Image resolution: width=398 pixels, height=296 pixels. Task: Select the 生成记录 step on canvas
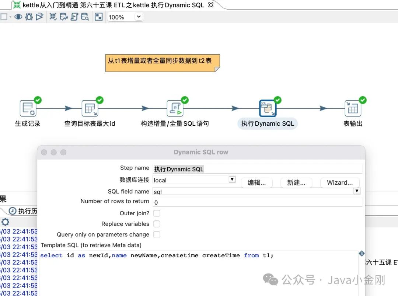click(x=28, y=108)
